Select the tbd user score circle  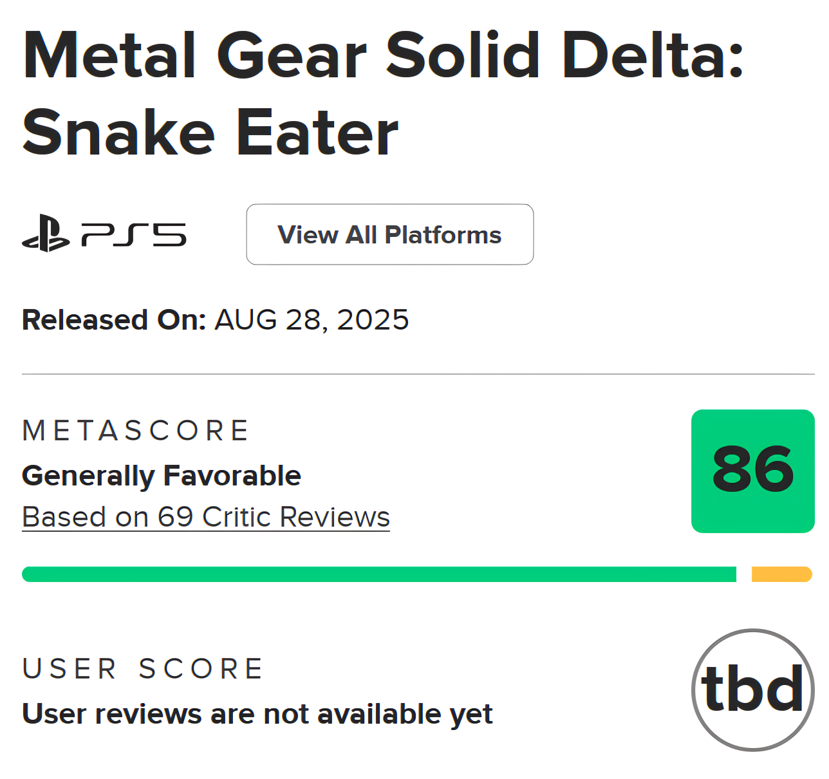[x=753, y=690]
